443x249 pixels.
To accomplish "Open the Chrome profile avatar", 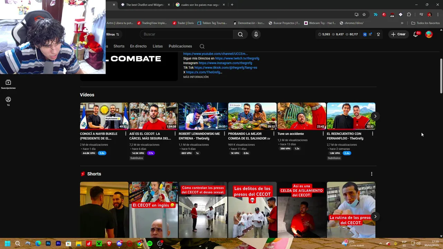I will tap(430, 15).
